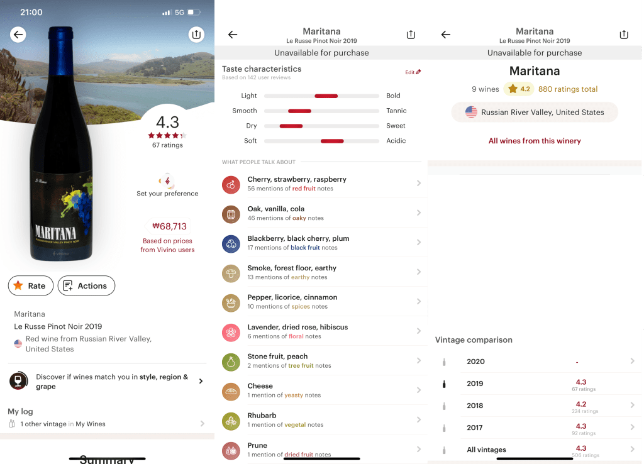Tap 880 ratings total link
644x464 pixels.
tap(568, 89)
